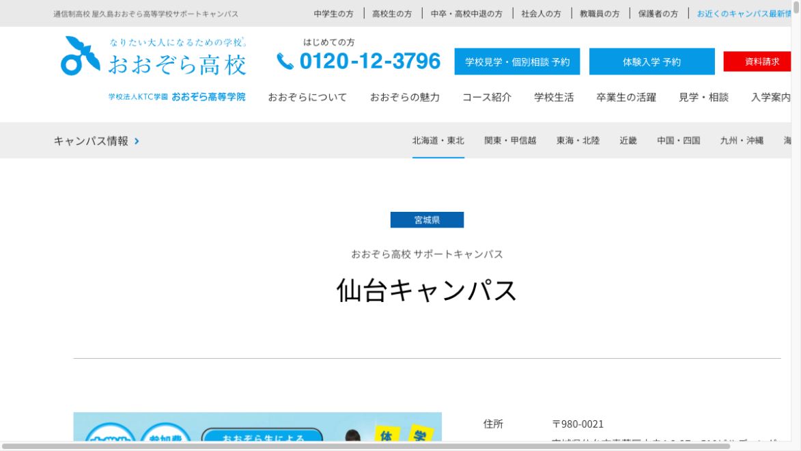This screenshot has height=451, width=801.
Task: Open コース紹介 menu
Action: tap(487, 97)
